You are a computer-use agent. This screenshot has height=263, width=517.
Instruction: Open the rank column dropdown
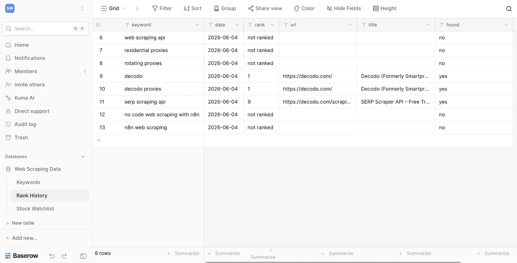[272, 25]
